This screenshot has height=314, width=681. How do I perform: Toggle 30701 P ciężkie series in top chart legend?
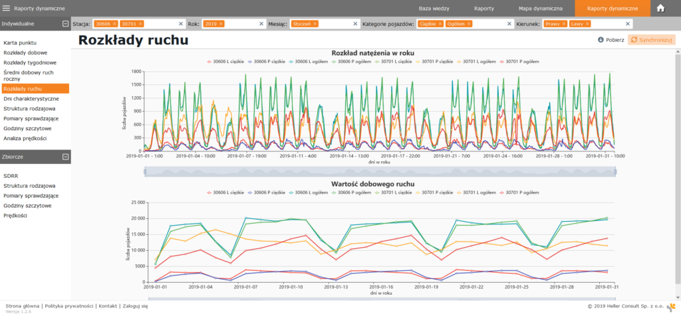[434, 62]
